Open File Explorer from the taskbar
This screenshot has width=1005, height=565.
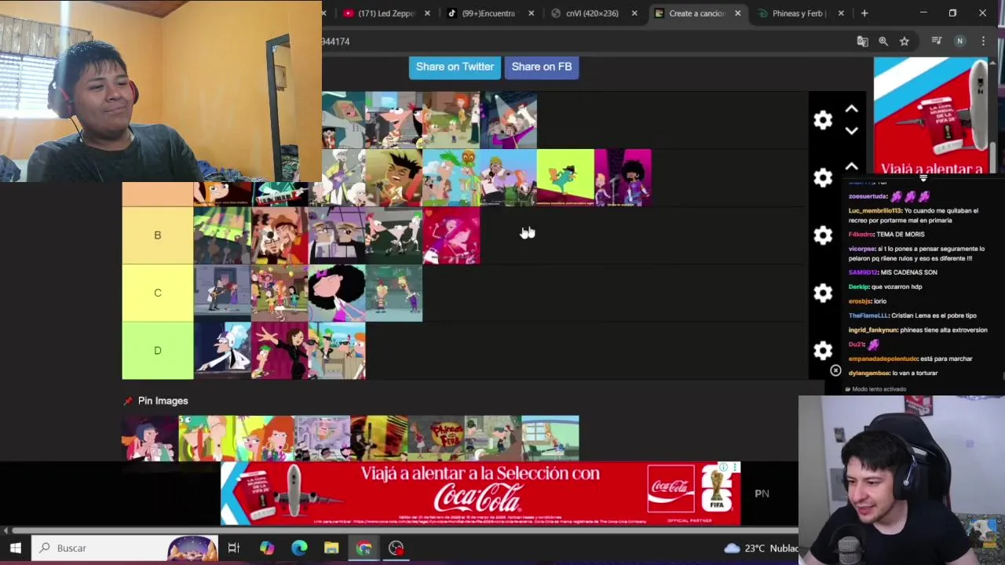[331, 548]
